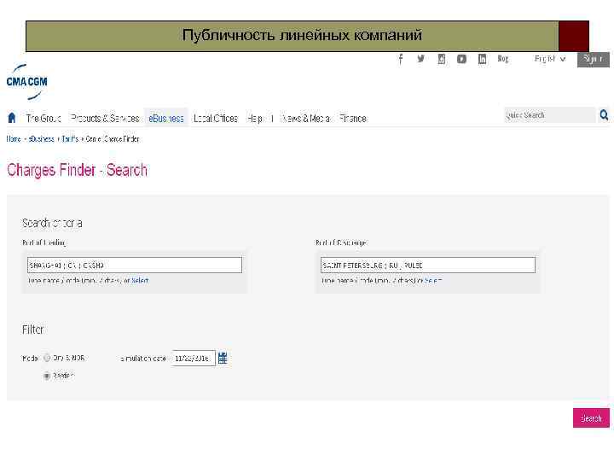Click the Charges Finder - Search heading
The image size is (614, 461).
pyautogui.click(x=77, y=170)
